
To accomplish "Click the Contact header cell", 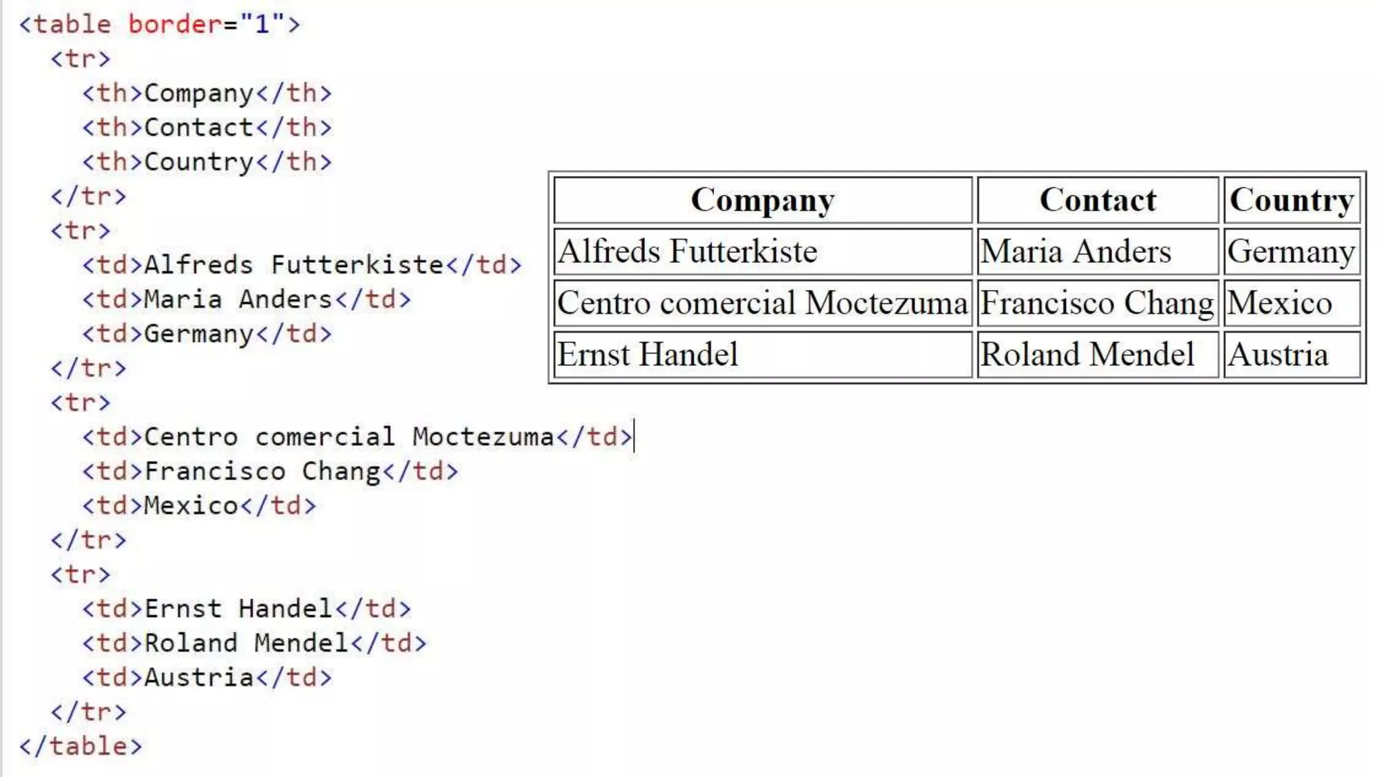I will pos(1098,200).
